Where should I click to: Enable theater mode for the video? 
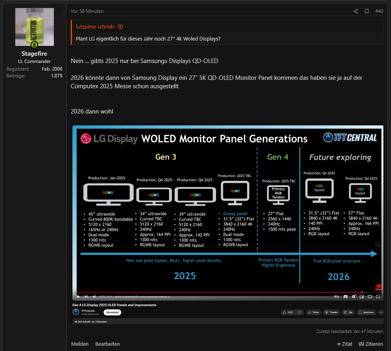click(370, 296)
